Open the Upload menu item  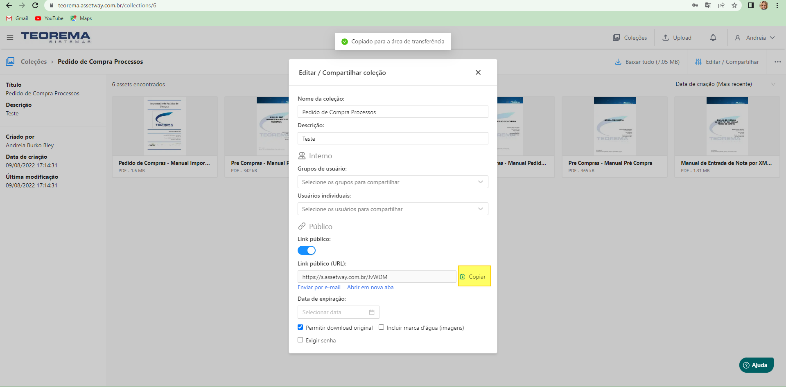point(677,38)
